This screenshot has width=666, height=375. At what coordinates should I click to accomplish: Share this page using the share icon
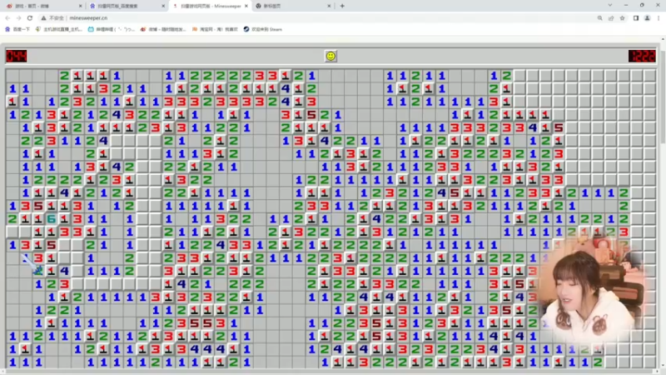click(x=611, y=18)
